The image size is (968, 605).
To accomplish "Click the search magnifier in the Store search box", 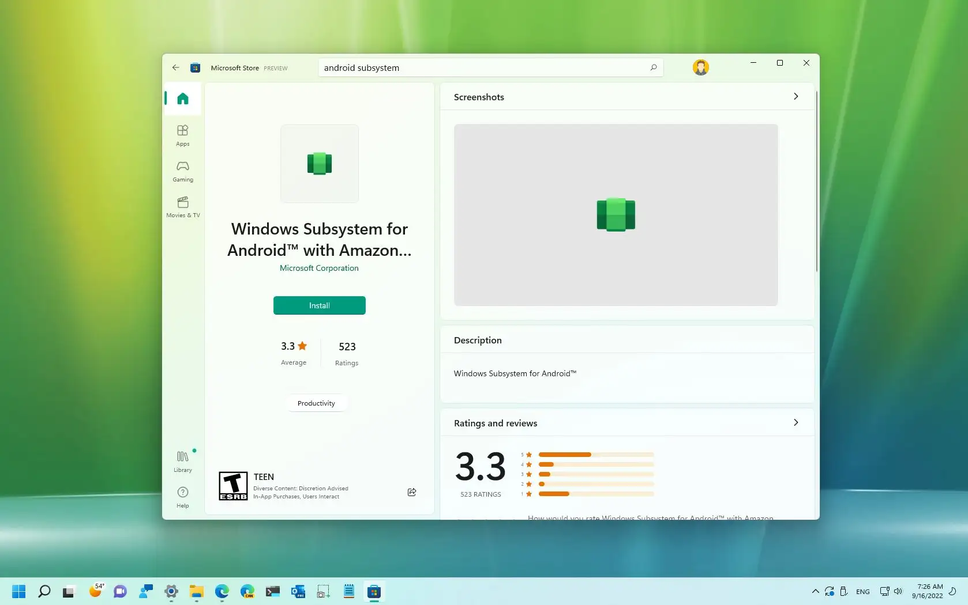I will click(x=654, y=67).
